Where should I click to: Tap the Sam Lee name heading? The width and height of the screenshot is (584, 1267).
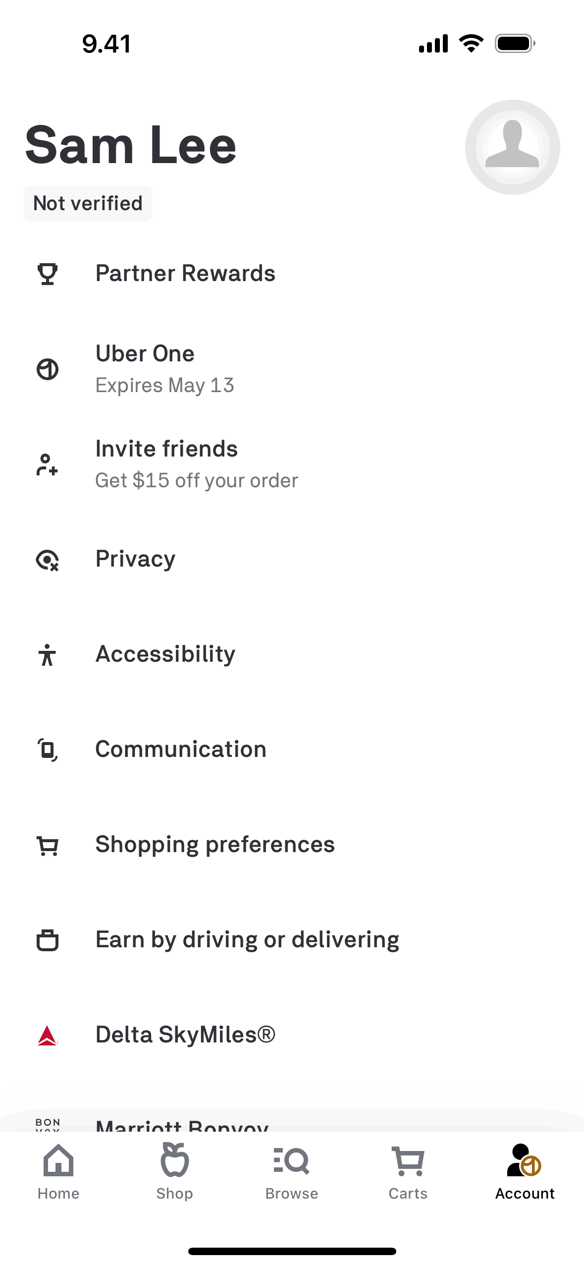pos(131,145)
